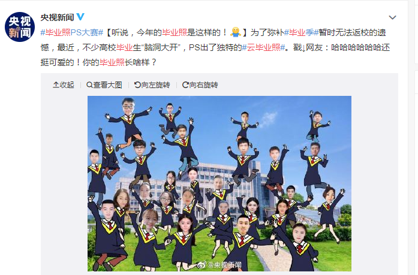Screen dimensions: 418x275
Task: Click the blue verified V badge
Action: pyautogui.click(x=80, y=17)
